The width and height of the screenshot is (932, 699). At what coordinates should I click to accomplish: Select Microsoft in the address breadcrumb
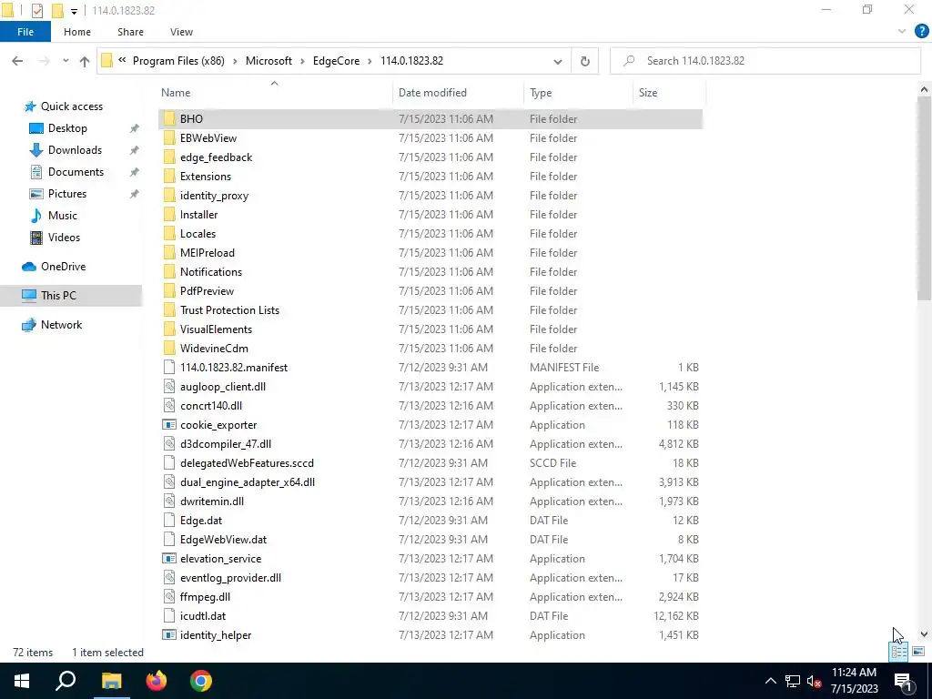268,61
